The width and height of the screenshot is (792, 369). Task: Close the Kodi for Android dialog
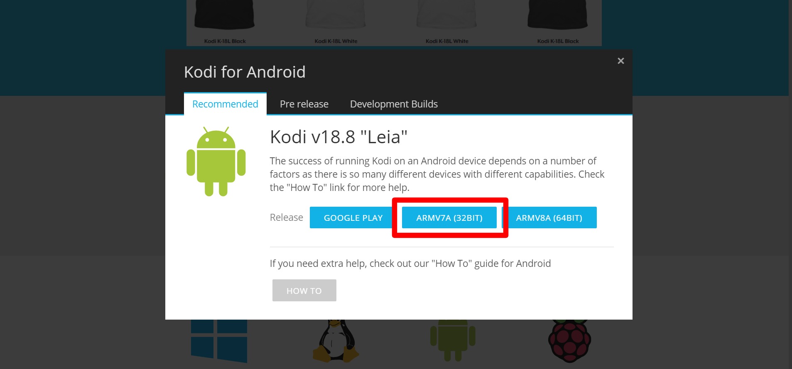point(620,61)
